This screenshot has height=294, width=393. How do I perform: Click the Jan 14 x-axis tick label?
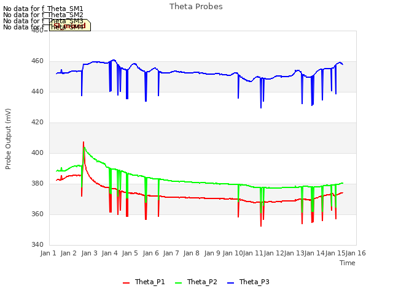point(314,253)
